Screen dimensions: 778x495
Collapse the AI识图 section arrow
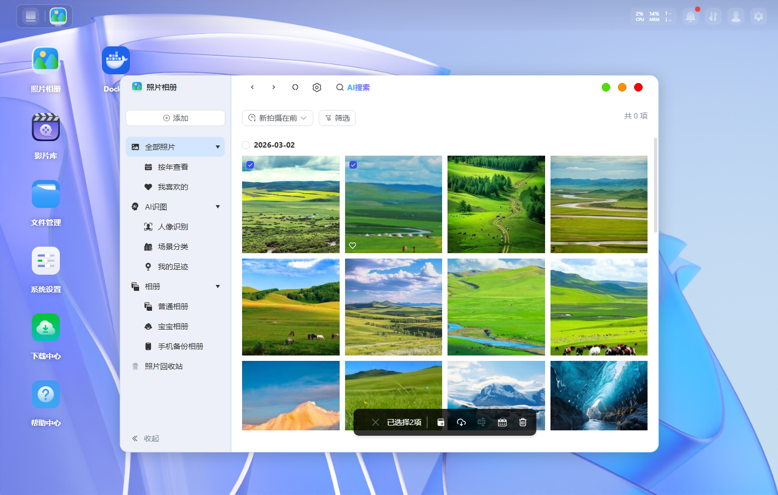click(x=218, y=207)
